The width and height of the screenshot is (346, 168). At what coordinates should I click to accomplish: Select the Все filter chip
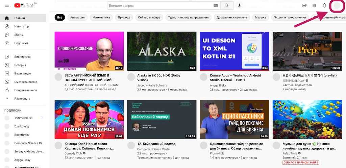[60, 18]
